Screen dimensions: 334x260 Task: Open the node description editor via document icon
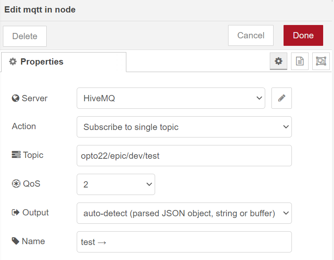click(299, 61)
